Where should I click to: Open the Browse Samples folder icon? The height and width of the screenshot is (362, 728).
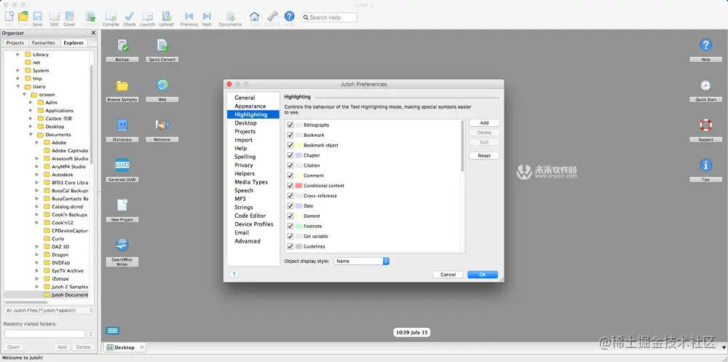point(122,85)
